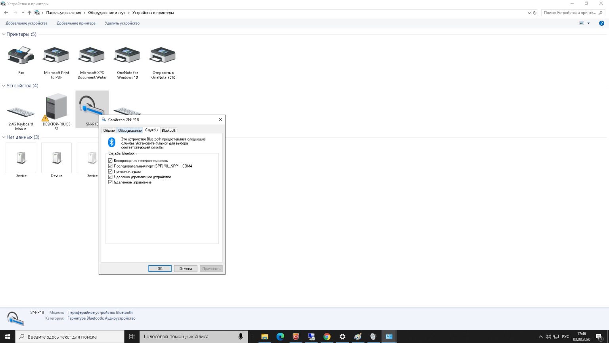The image size is (609, 343).
Task: Switch to the Службы tab
Action: [151, 130]
